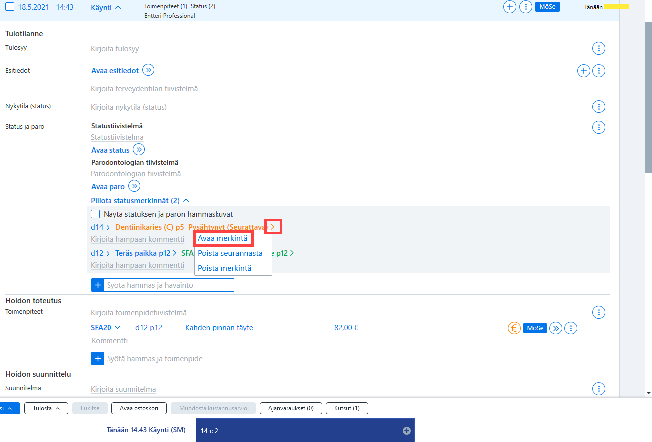Viewport: 652px width, 442px height.
Task: Open the double-arrow icon next to Avaa esitiedot
Action: tap(148, 70)
